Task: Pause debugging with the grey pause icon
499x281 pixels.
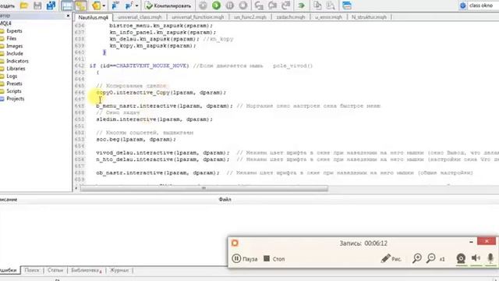Action: (x=230, y=5)
